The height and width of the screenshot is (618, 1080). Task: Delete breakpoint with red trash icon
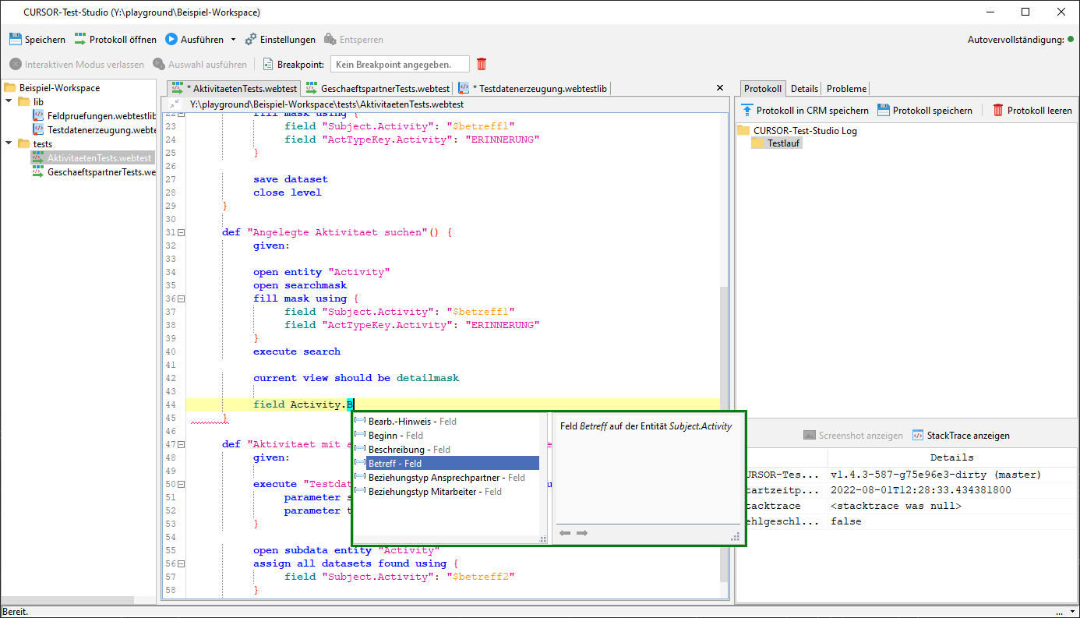[x=482, y=65]
